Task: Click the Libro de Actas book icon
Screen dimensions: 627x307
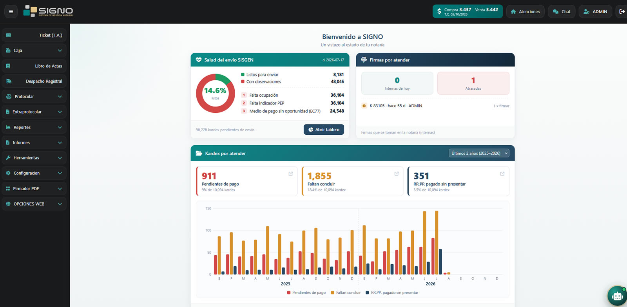Action: point(8,66)
